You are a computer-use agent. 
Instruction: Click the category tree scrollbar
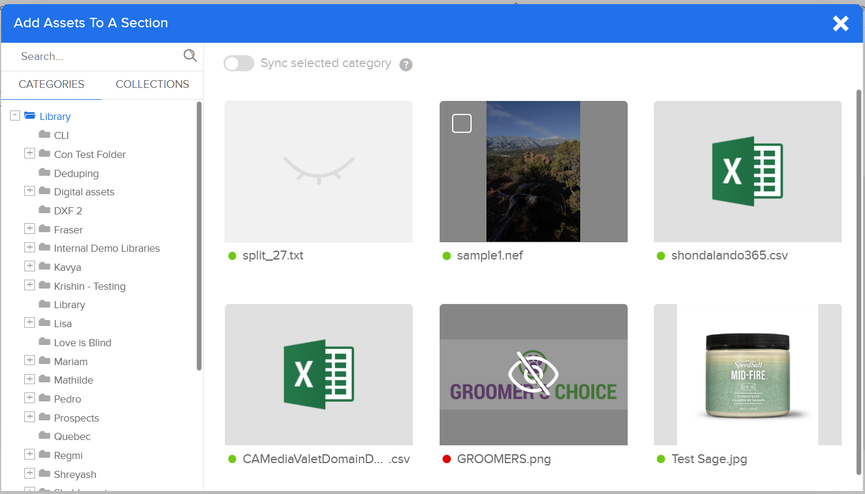pyautogui.click(x=199, y=236)
